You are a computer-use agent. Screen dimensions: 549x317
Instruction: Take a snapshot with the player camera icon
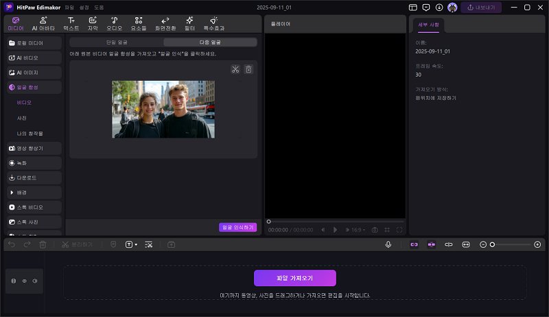click(x=375, y=229)
